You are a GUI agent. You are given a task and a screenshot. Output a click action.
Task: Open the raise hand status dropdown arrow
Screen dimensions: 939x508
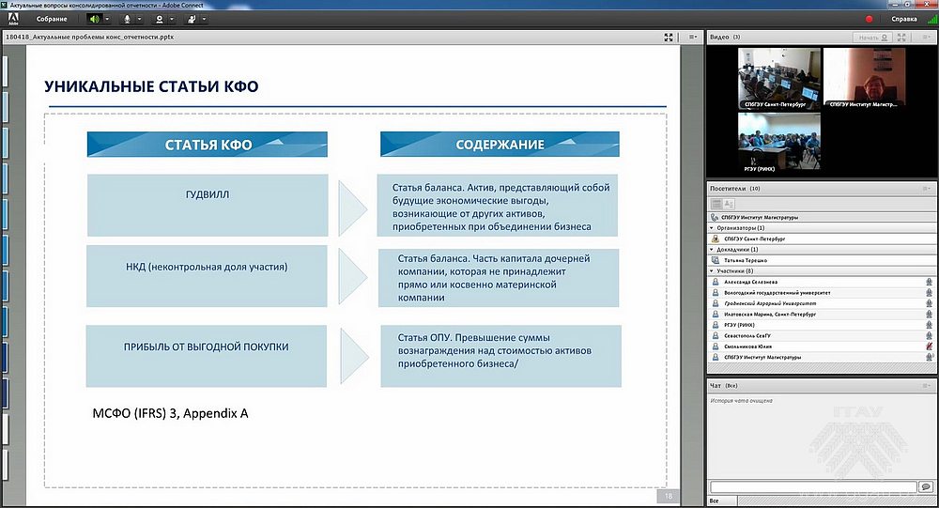point(204,19)
